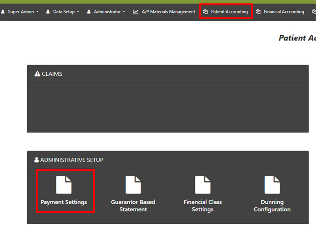Switch to the Patient Accounting menu text
The width and height of the screenshot is (316, 231).
(x=229, y=12)
